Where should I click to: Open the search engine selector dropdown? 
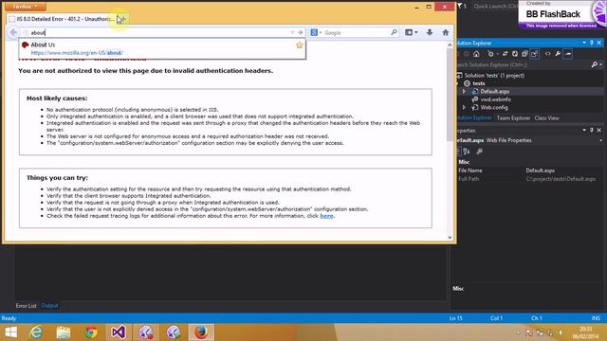pyautogui.click(x=316, y=32)
